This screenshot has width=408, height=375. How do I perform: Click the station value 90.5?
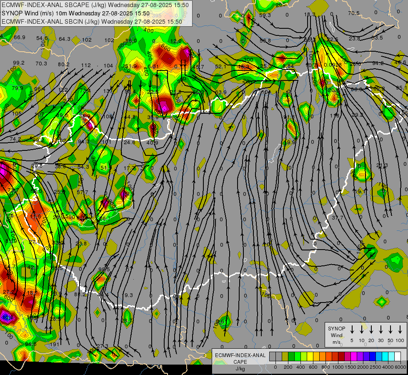[104, 269]
